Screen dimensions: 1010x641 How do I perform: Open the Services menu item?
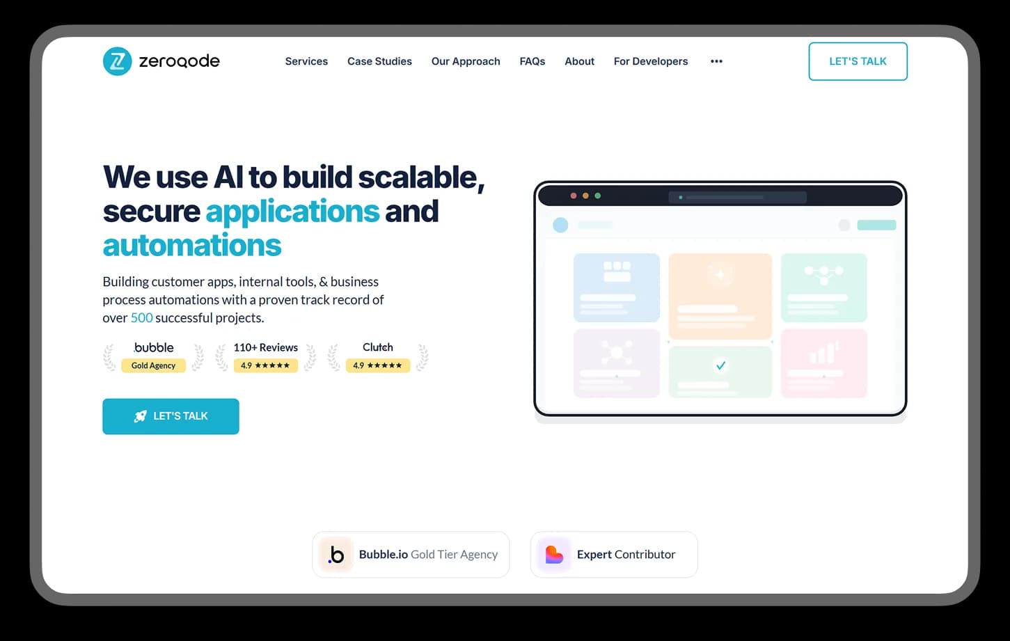(306, 61)
